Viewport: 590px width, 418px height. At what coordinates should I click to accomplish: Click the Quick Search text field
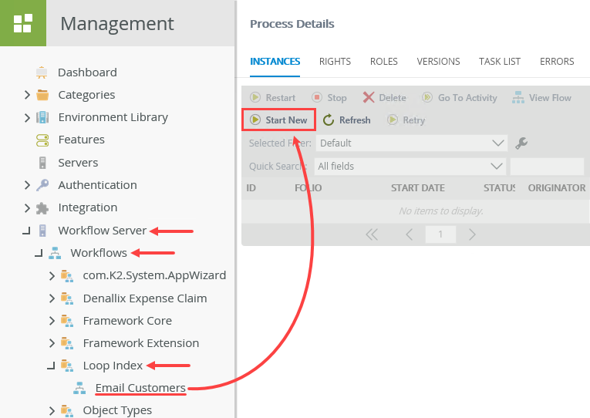(547, 167)
